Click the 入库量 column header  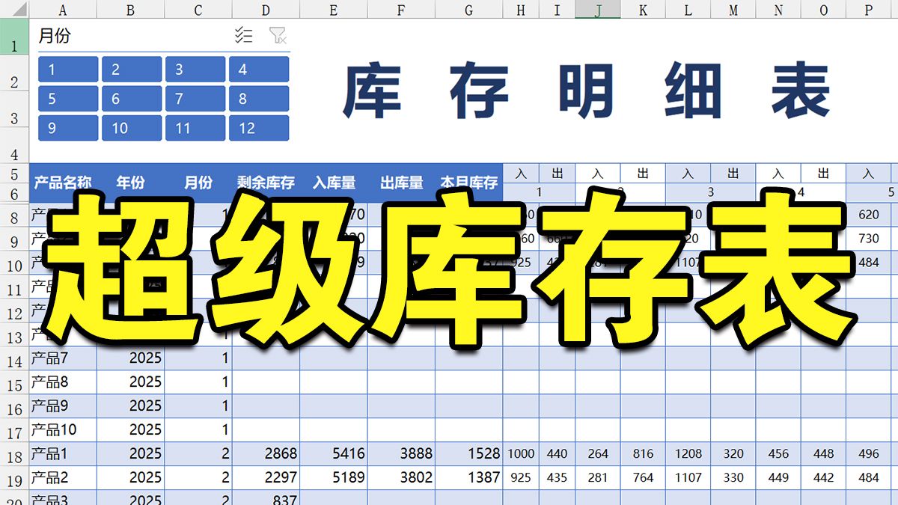pos(333,182)
